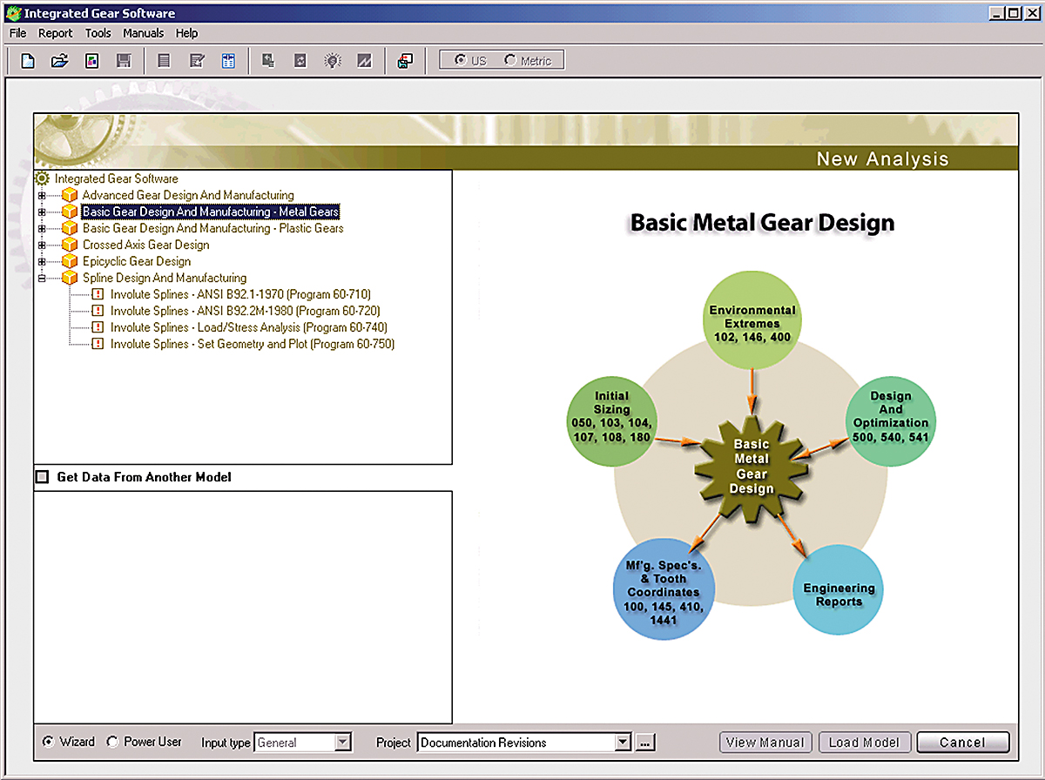Click the graph plot toolbar icon
This screenshot has height=780, width=1045.
tap(365, 61)
